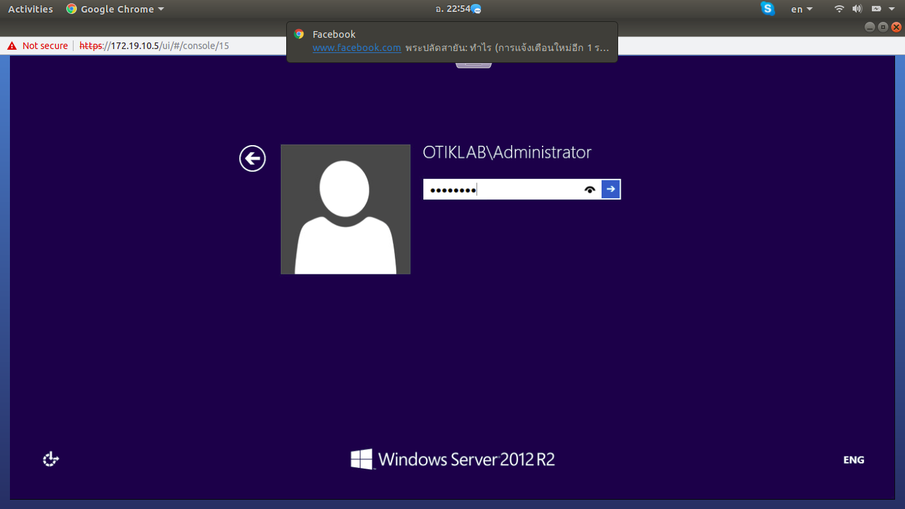Focus the Administrator password field
The height and width of the screenshot is (509, 905).
pos(512,190)
